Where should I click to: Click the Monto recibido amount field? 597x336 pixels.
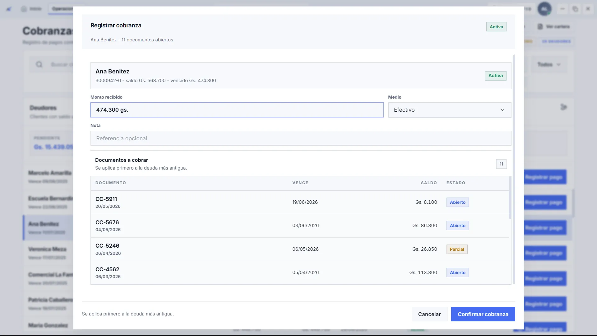coord(237,110)
